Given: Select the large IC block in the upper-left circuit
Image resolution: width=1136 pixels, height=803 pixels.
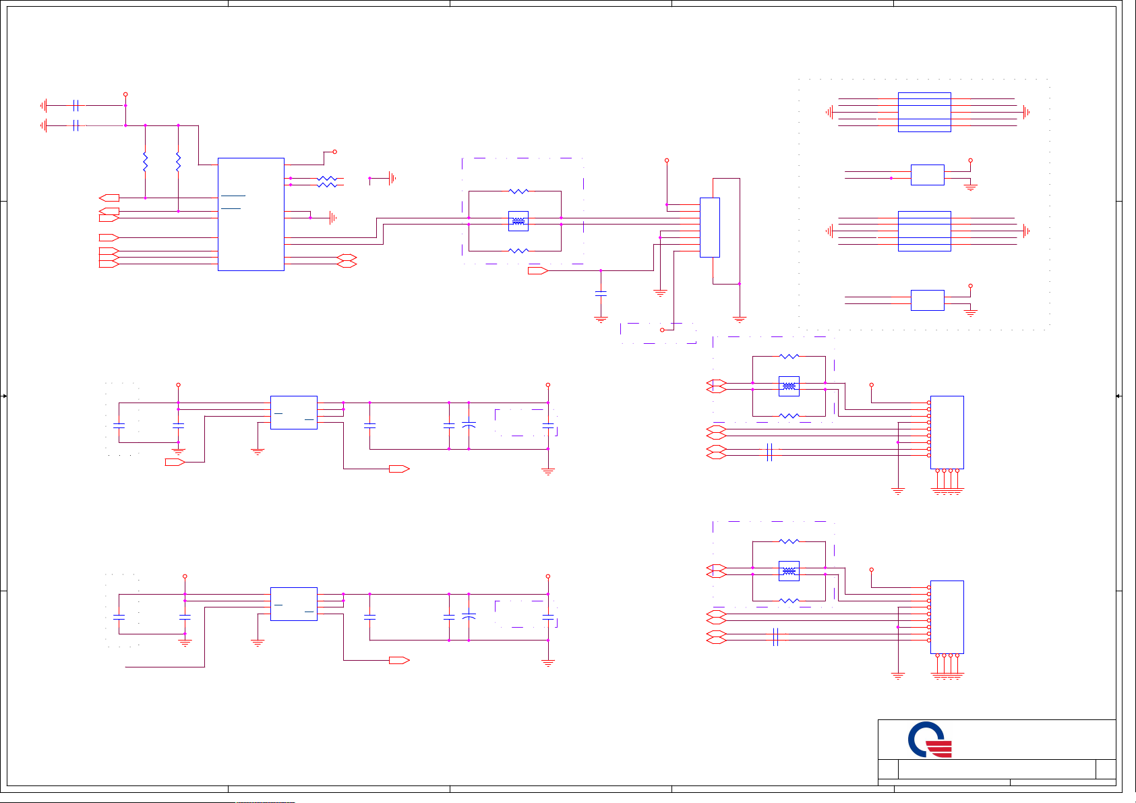Looking at the screenshot, I should click(251, 214).
